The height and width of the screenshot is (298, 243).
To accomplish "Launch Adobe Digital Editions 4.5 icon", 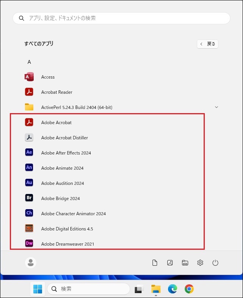I will (x=29, y=229).
